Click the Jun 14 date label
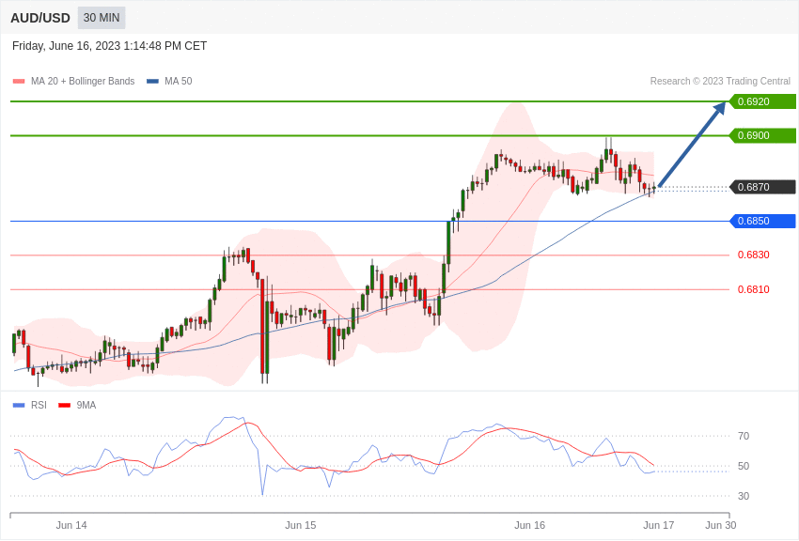 tap(71, 525)
